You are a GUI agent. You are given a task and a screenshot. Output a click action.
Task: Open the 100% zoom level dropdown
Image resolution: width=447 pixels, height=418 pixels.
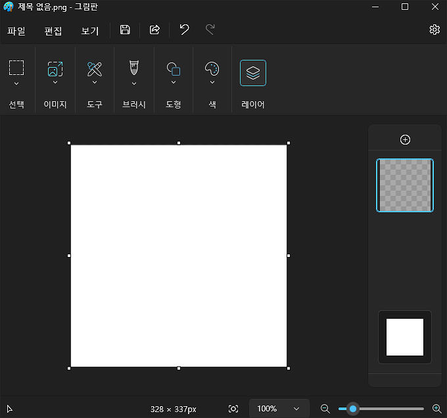[x=279, y=409]
